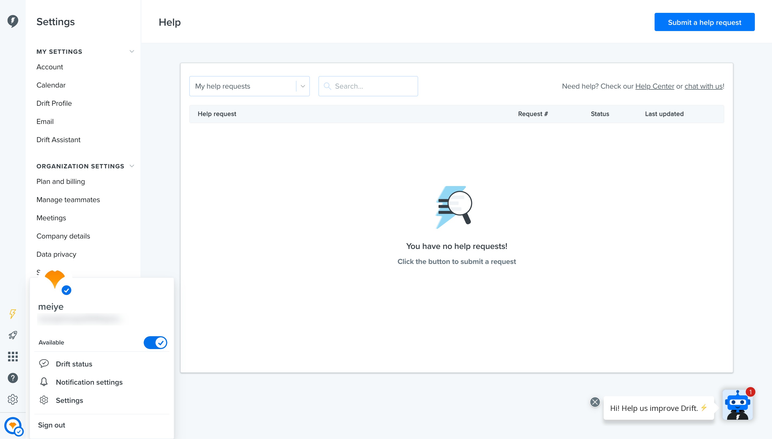Open the Help Center link
The width and height of the screenshot is (772, 439).
[655, 86]
